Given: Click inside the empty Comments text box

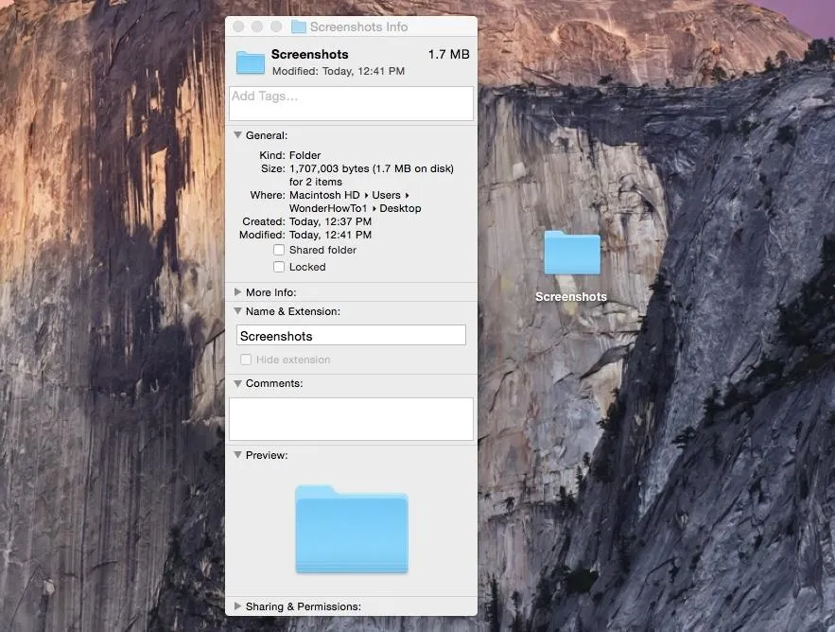Looking at the screenshot, I should (351, 418).
